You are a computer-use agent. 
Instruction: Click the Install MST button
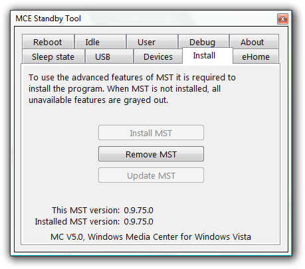pyautogui.click(x=151, y=133)
